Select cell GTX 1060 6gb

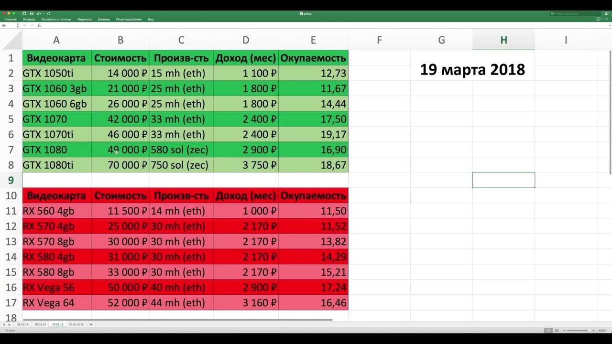pos(56,104)
